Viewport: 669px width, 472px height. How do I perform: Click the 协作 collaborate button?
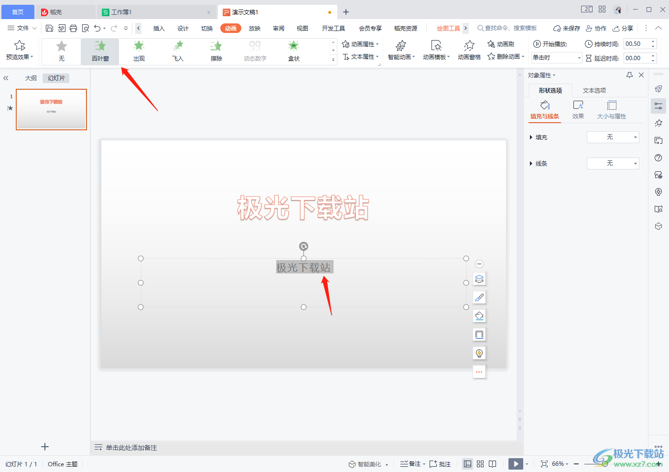(x=596, y=29)
